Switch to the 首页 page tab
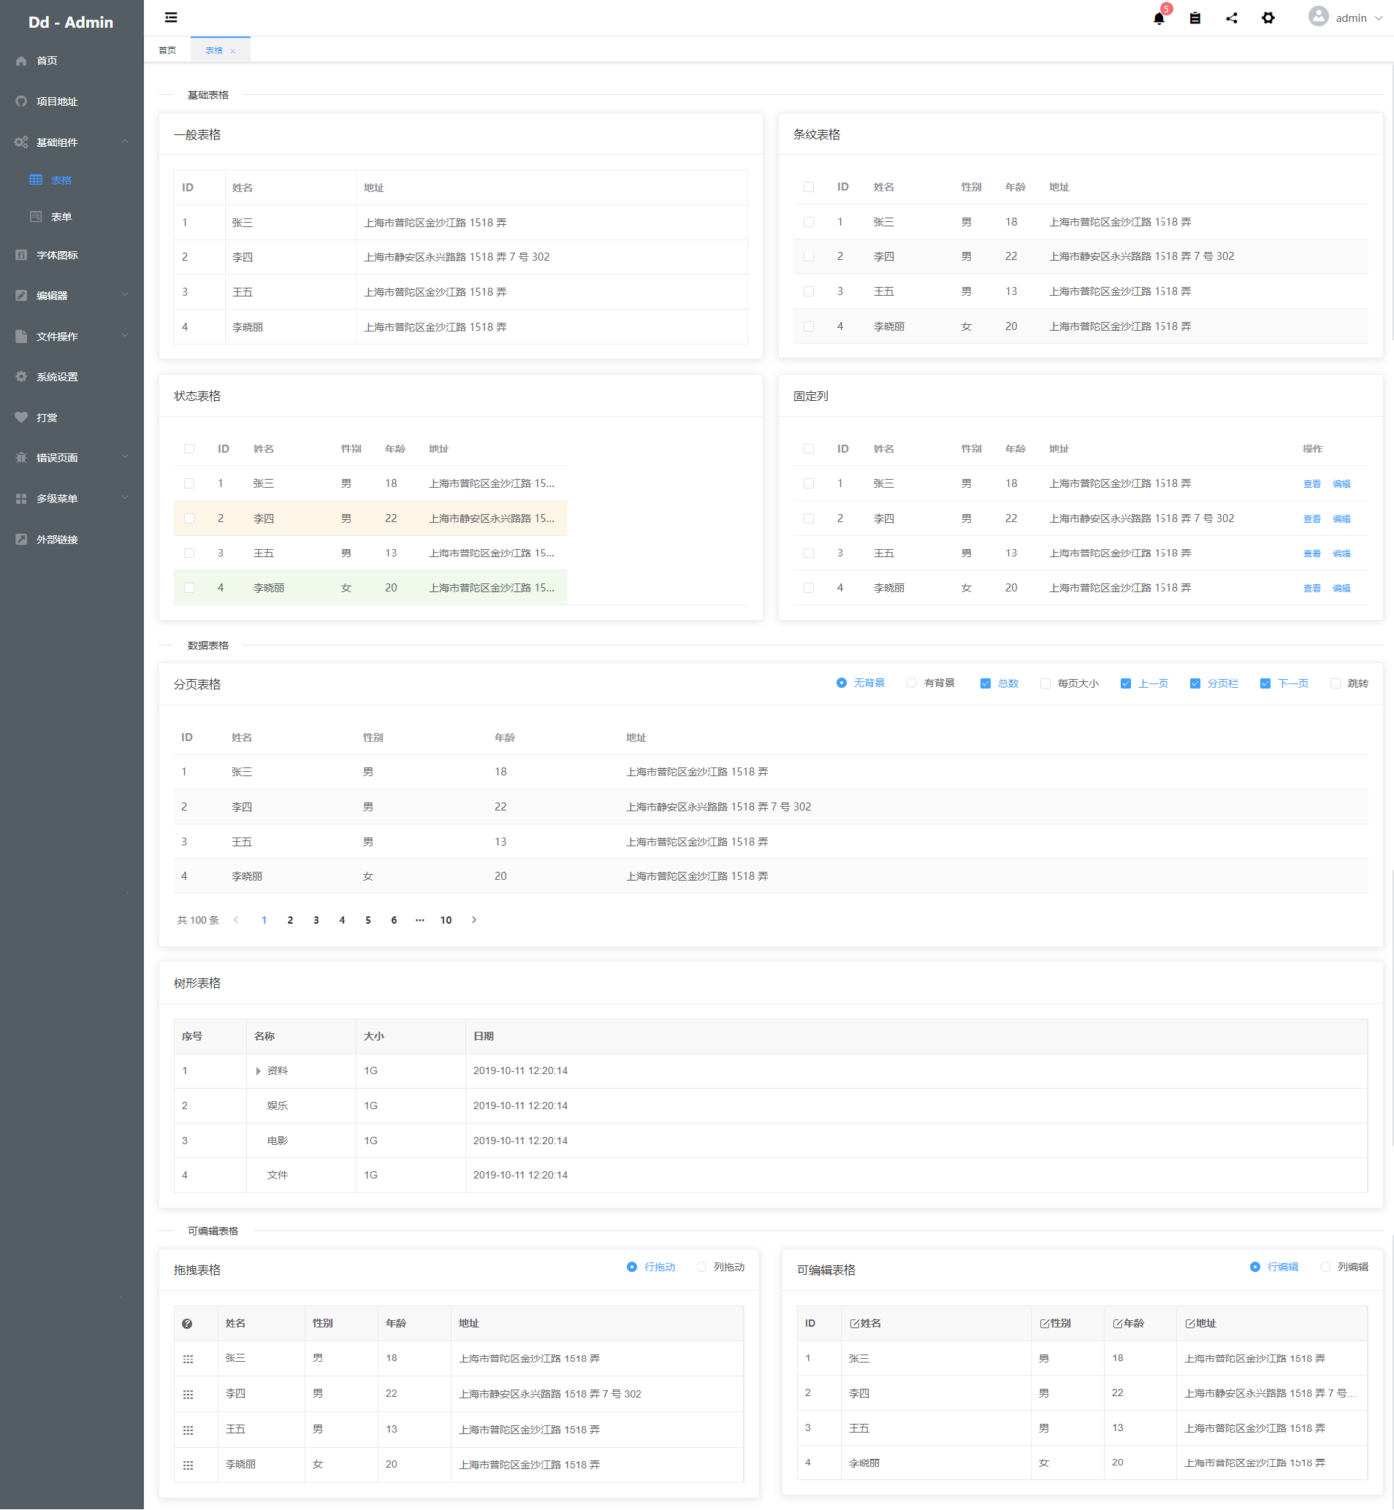The height and width of the screenshot is (1510, 1394). pyautogui.click(x=167, y=50)
